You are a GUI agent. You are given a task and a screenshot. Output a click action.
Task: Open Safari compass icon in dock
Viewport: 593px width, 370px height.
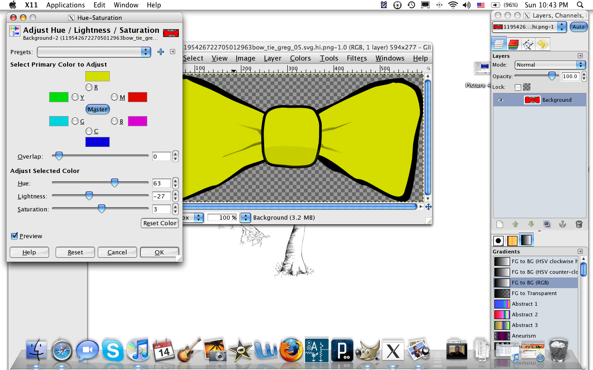point(62,351)
